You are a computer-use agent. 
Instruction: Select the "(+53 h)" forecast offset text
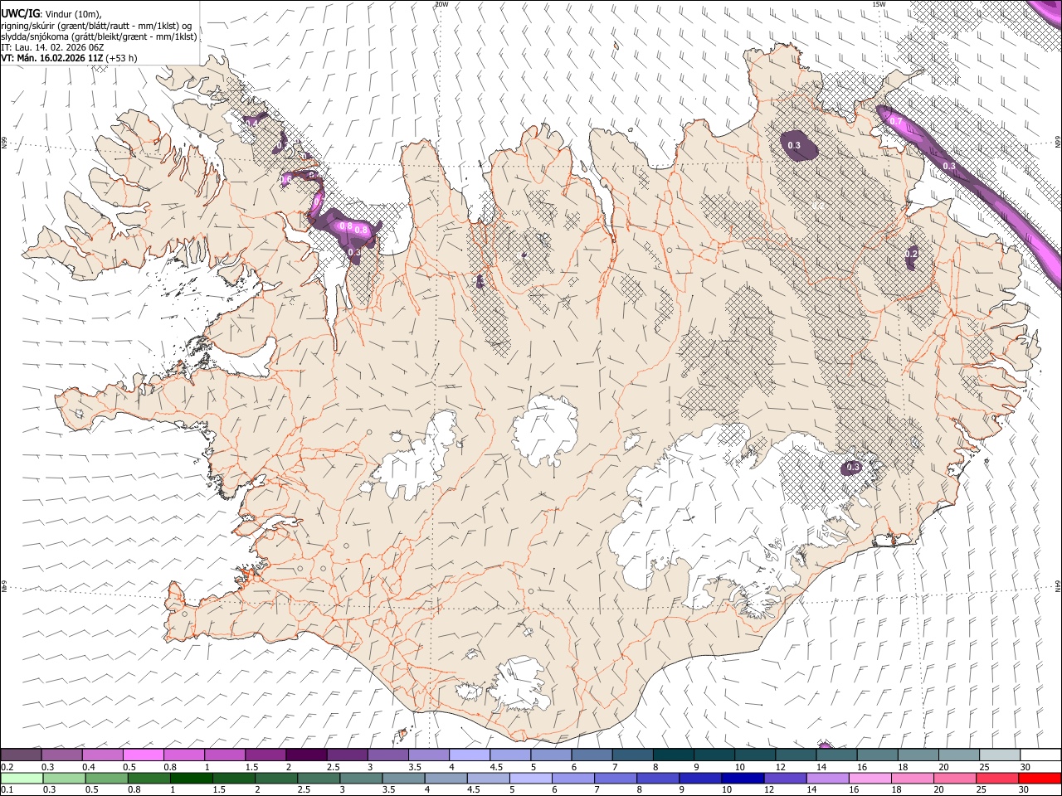coord(122,58)
